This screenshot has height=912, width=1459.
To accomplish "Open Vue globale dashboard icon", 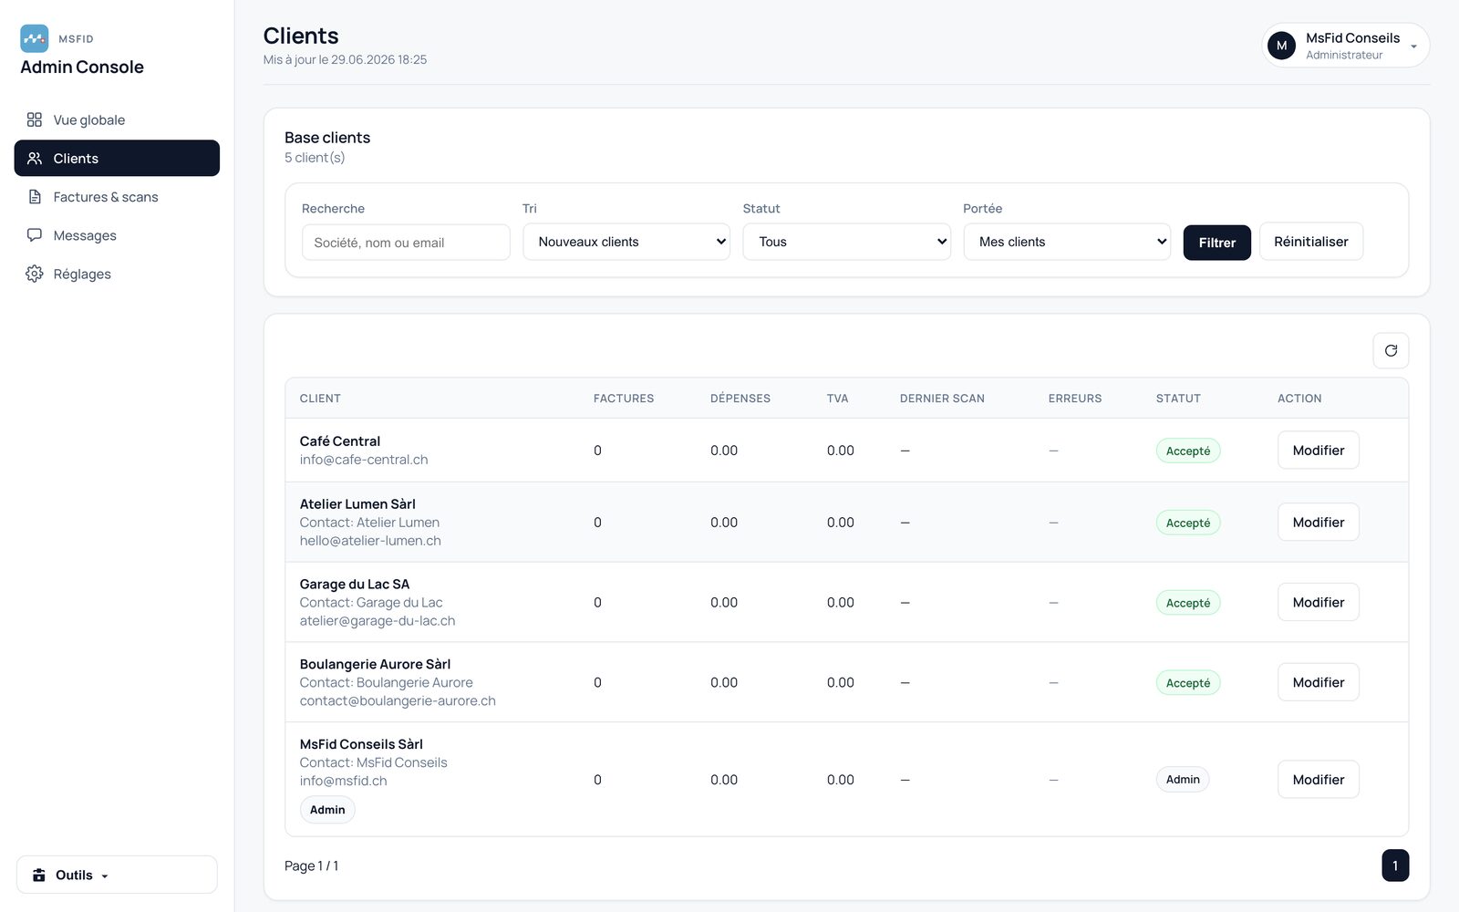I will [x=35, y=119].
